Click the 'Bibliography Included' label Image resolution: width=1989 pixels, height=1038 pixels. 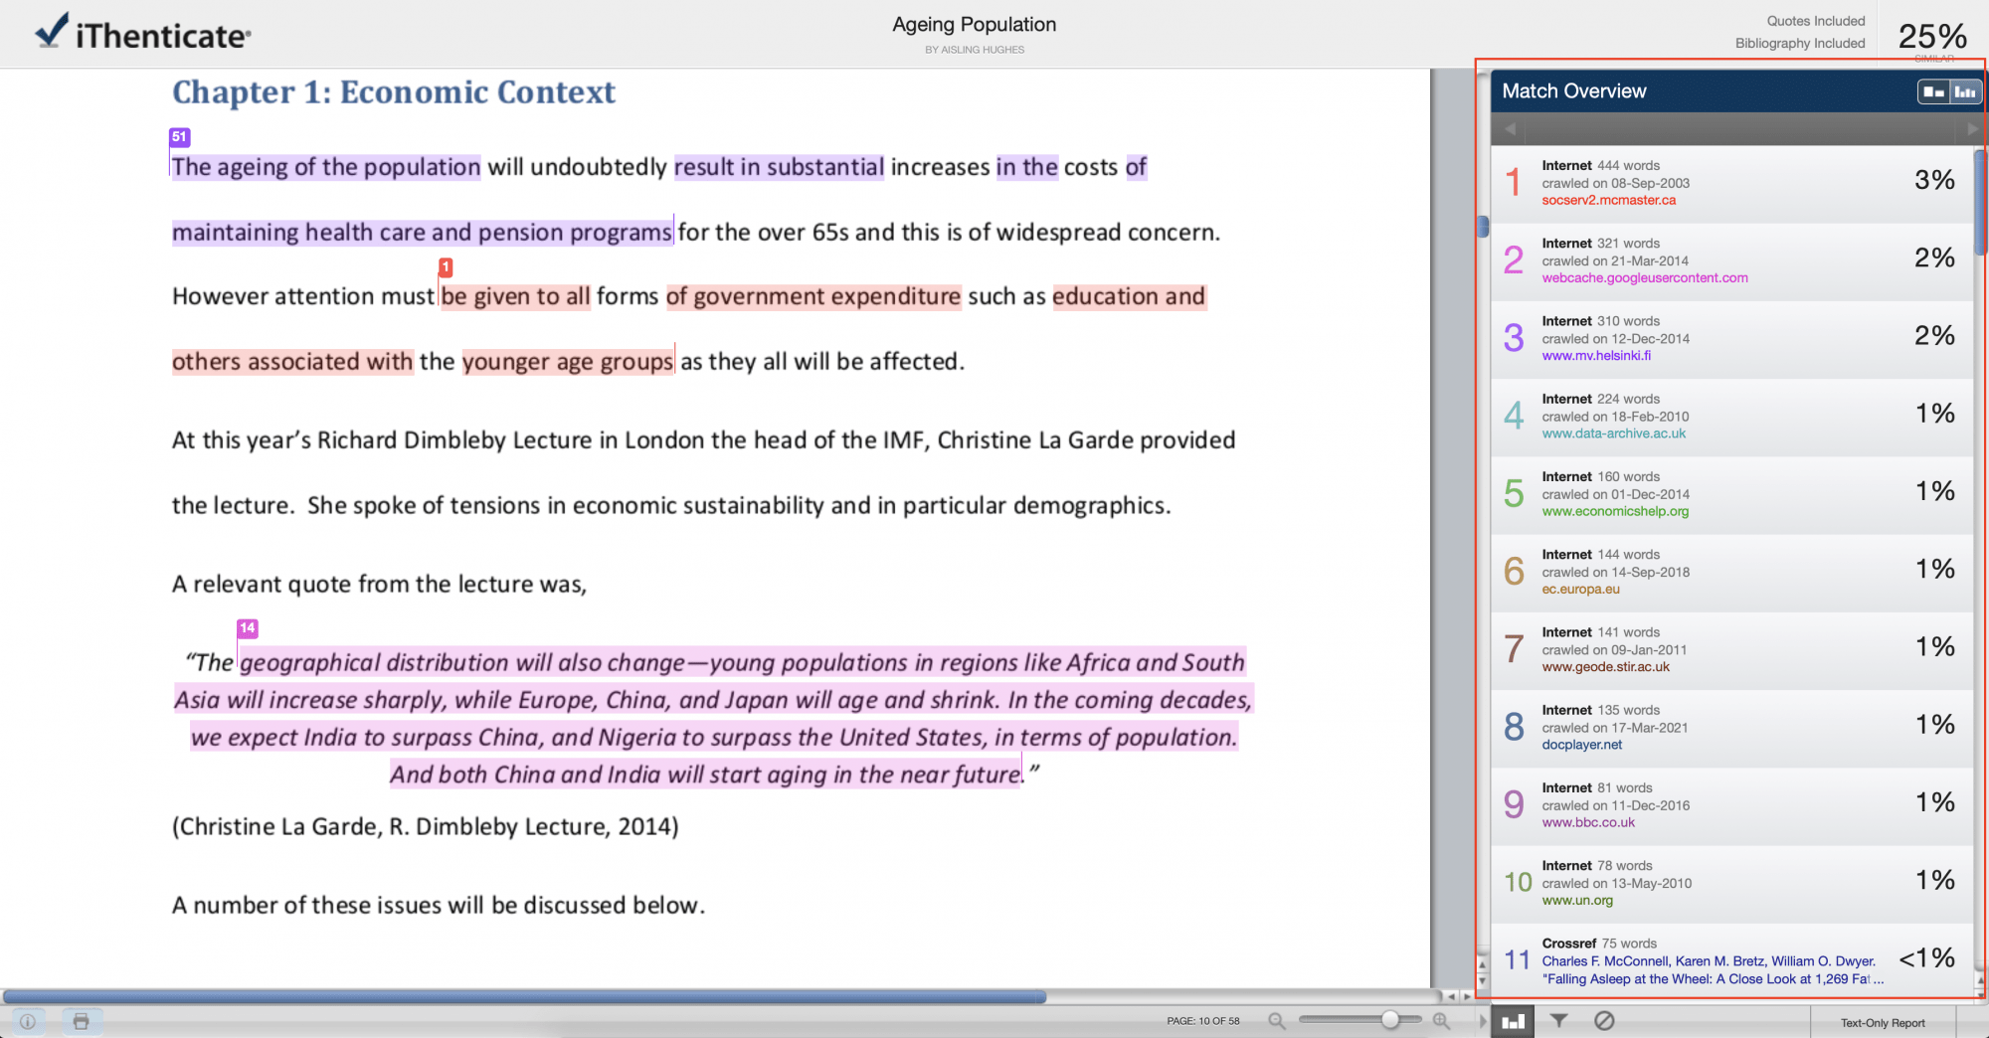click(x=1800, y=44)
